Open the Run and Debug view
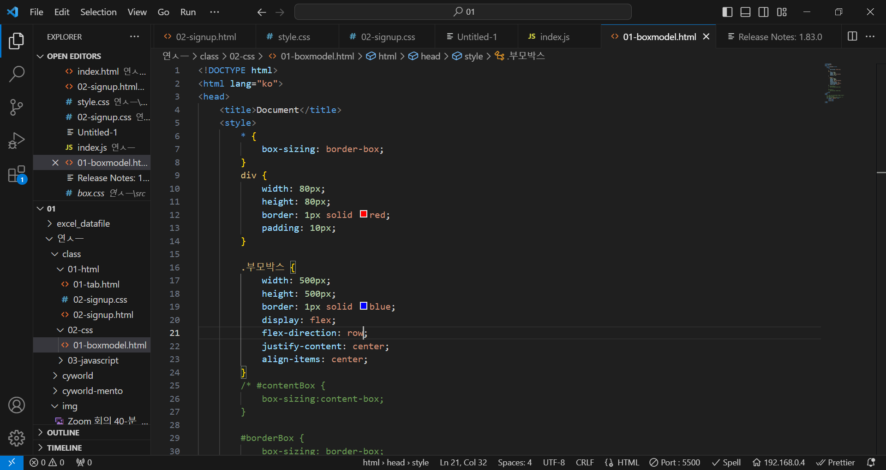The width and height of the screenshot is (886, 470). [x=17, y=141]
